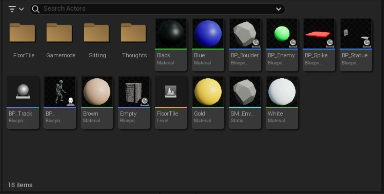Open the FloorTile folder
Viewport: 384px width, 194px height.
coord(22,33)
